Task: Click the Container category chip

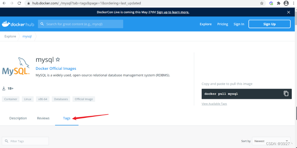Action: (x=10, y=99)
